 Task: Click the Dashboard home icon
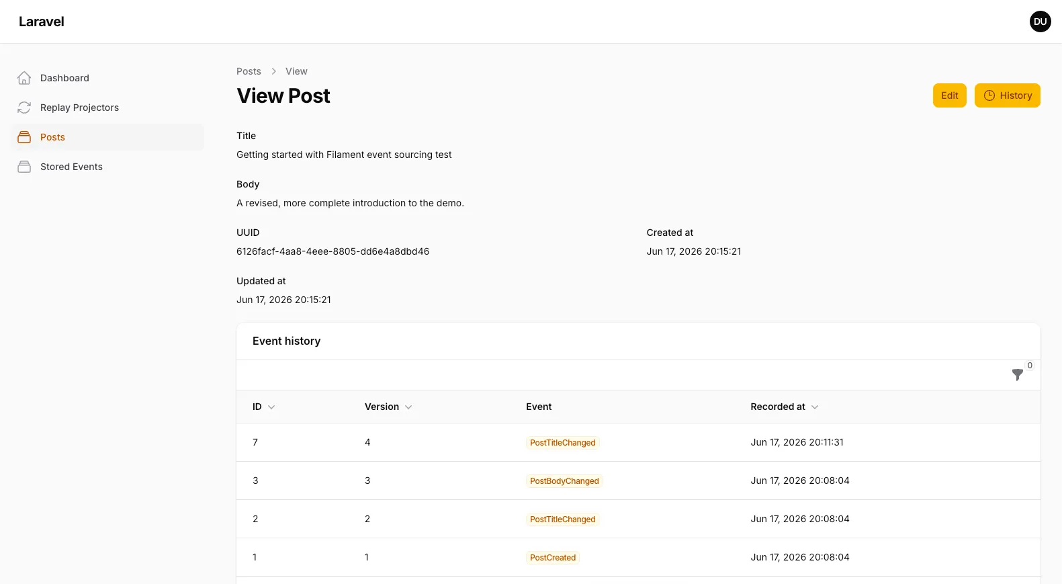24,78
